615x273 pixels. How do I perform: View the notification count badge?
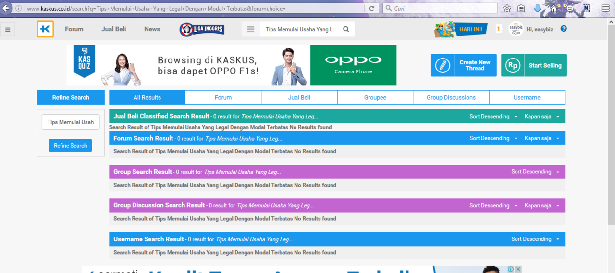pyautogui.click(x=498, y=29)
